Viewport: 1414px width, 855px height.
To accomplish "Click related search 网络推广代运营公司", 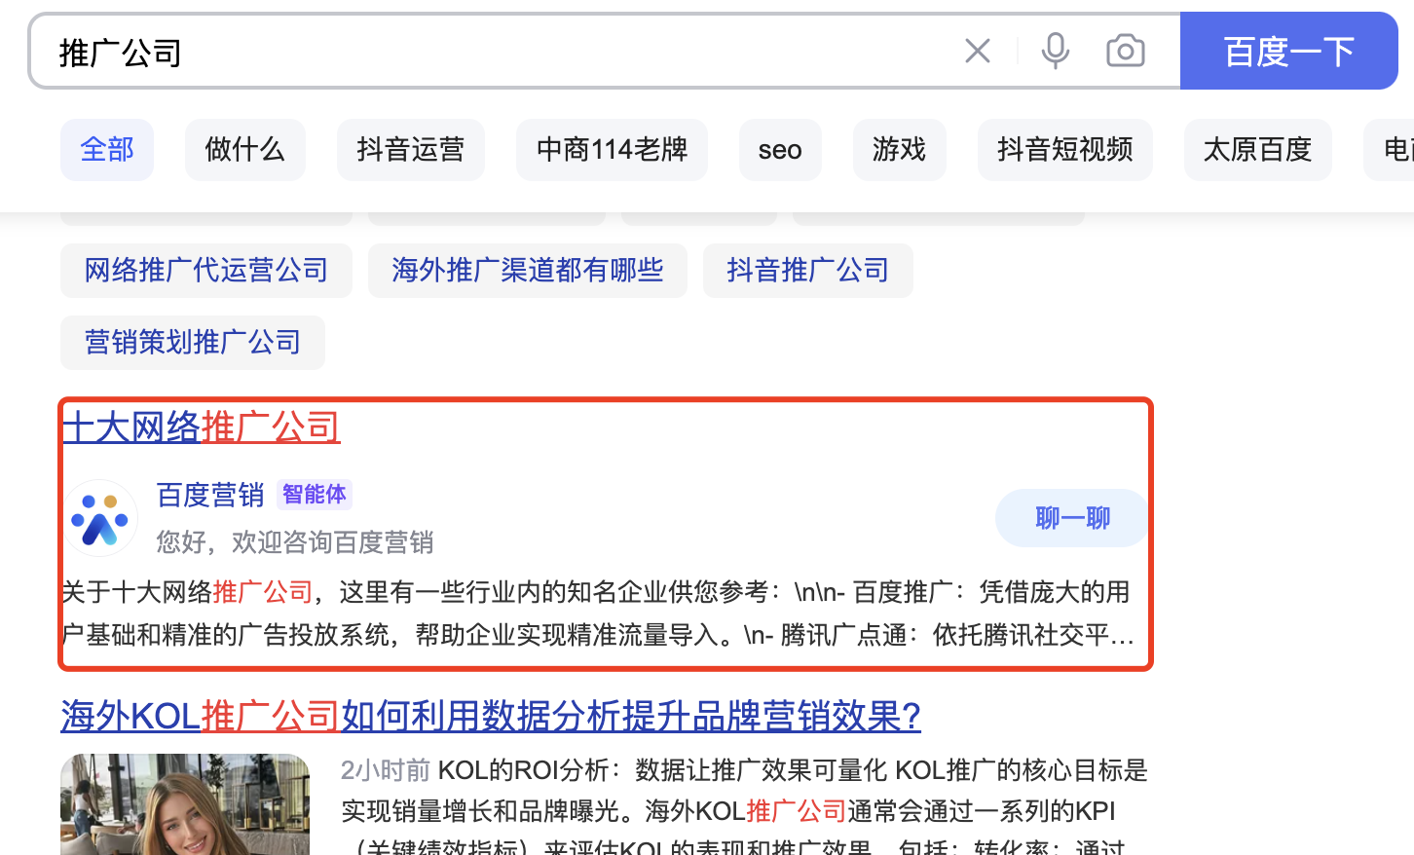I will click(x=205, y=271).
